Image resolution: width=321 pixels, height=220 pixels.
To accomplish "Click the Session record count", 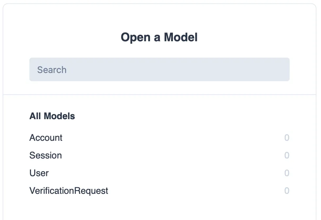I will point(287,155).
